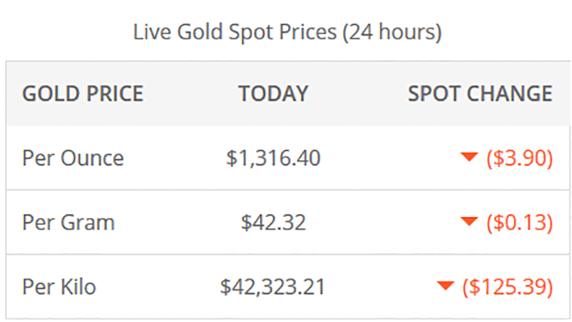Click '(24 hours)' in the table title
Image resolution: width=572 pixels, height=322 pixels.
(x=392, y=33)
